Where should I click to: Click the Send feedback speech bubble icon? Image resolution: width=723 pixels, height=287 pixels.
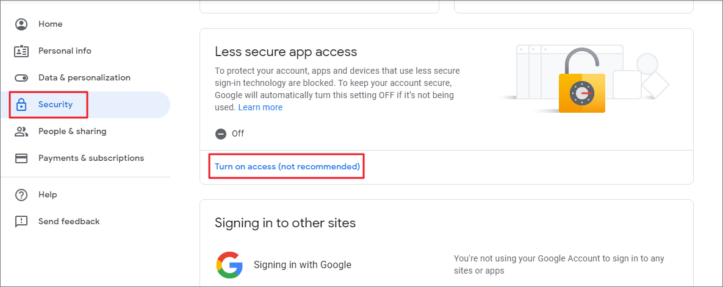click(x=21, y=222)
